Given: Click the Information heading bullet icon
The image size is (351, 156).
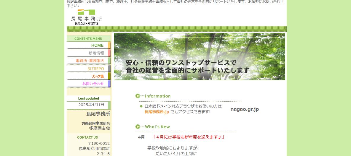Looking at the screenshot, I should pyautogui.click(x=138, y=96).
